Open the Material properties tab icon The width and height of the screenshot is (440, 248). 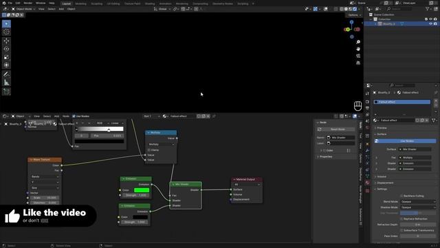(367, 183)
